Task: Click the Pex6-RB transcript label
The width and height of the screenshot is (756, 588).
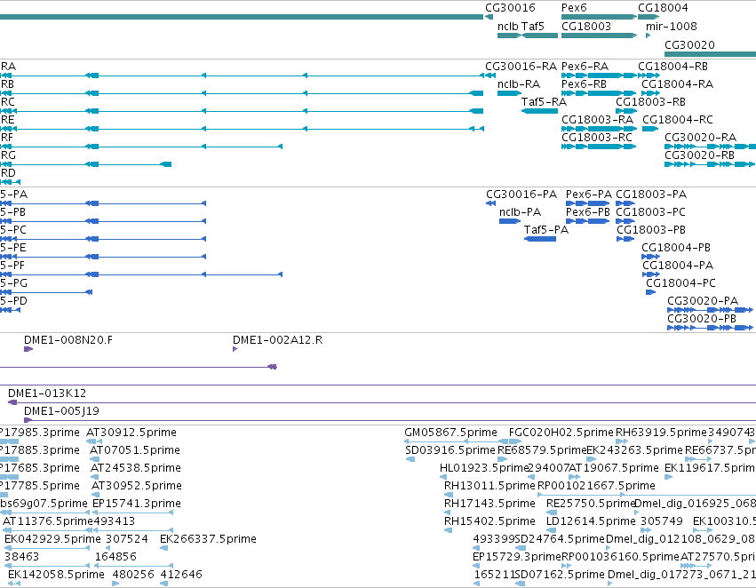Action: (584, 83)
